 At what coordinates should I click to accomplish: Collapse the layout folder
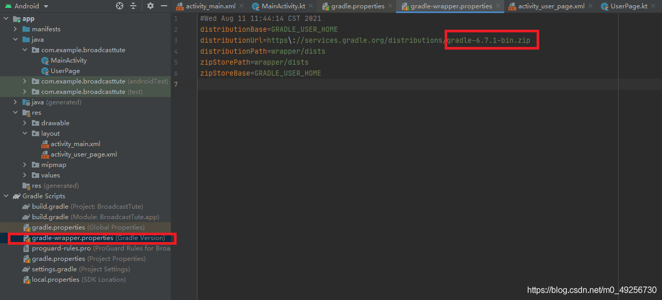25,134
